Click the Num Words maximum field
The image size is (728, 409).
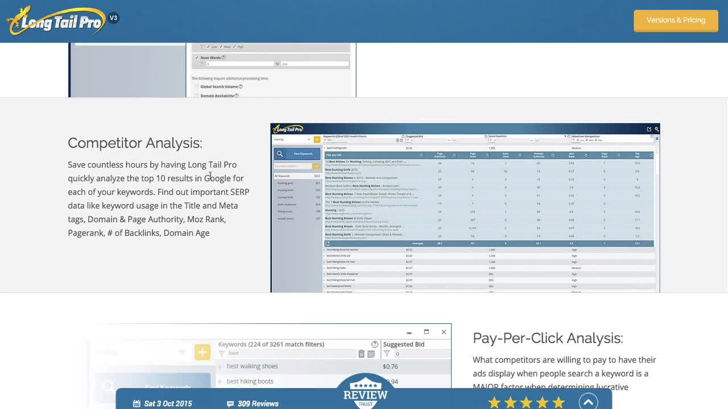[x=315, y=64]
